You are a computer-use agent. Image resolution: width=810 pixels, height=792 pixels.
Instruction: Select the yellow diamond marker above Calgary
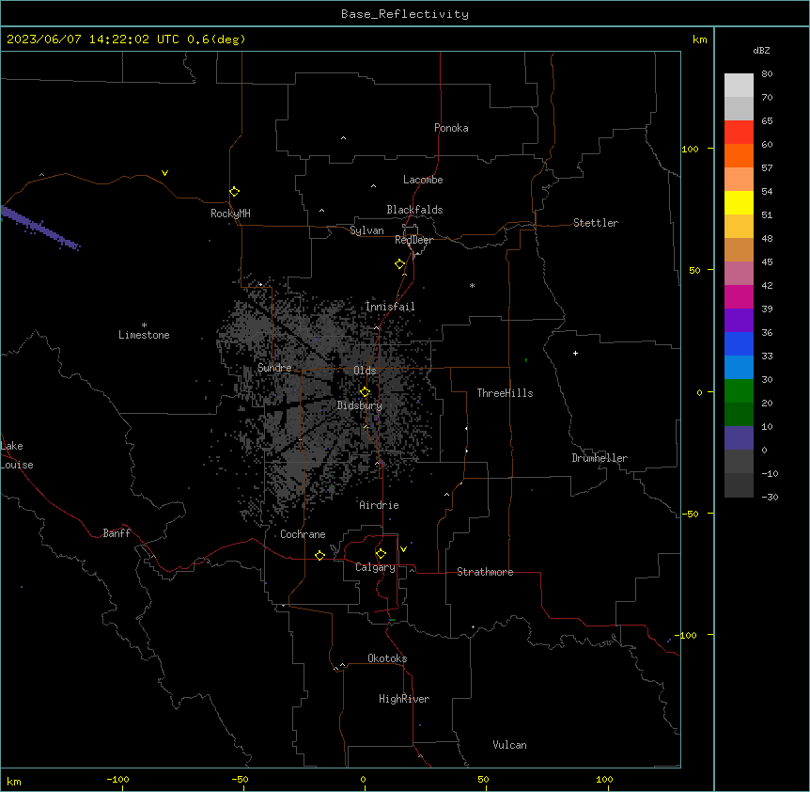tap(381, 554)
